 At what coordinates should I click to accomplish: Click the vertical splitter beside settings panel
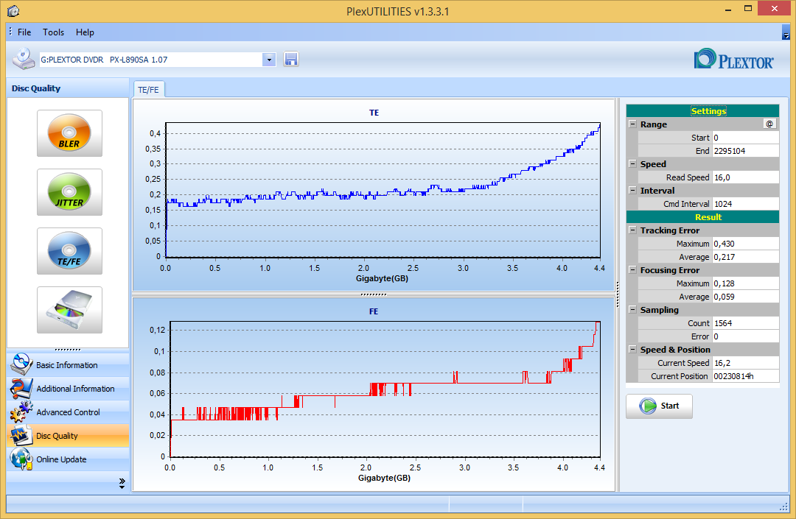coord(618,294)
